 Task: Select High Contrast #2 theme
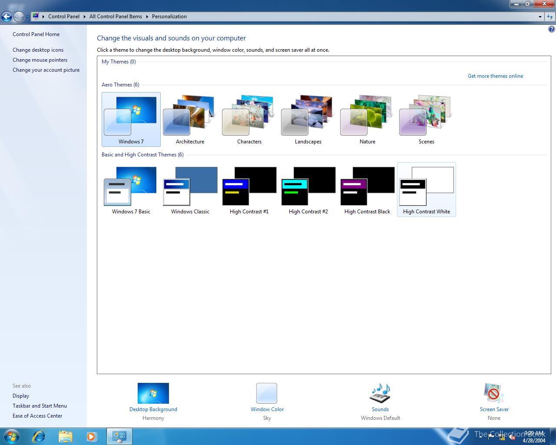coord(308,189)
